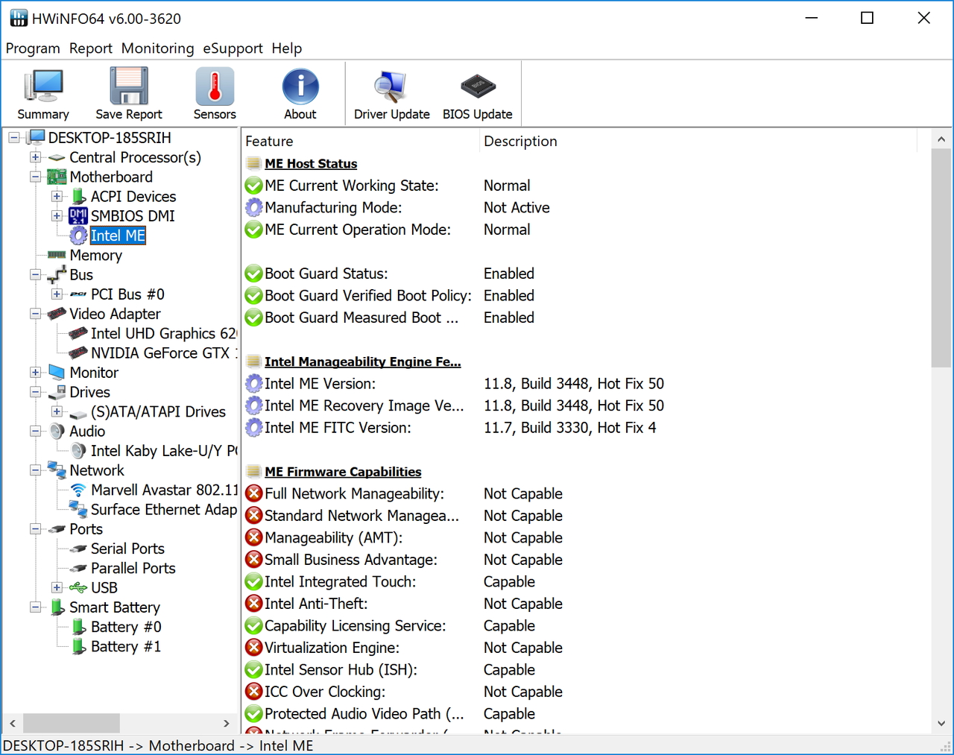Open the Monitoring menu
The height and width of the screenshot is (755, 954).
tap(158, 48)
